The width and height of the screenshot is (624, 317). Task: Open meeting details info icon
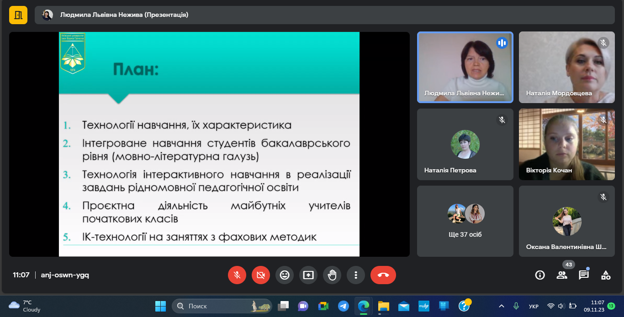pyautogui.click(x=540, y=275)
